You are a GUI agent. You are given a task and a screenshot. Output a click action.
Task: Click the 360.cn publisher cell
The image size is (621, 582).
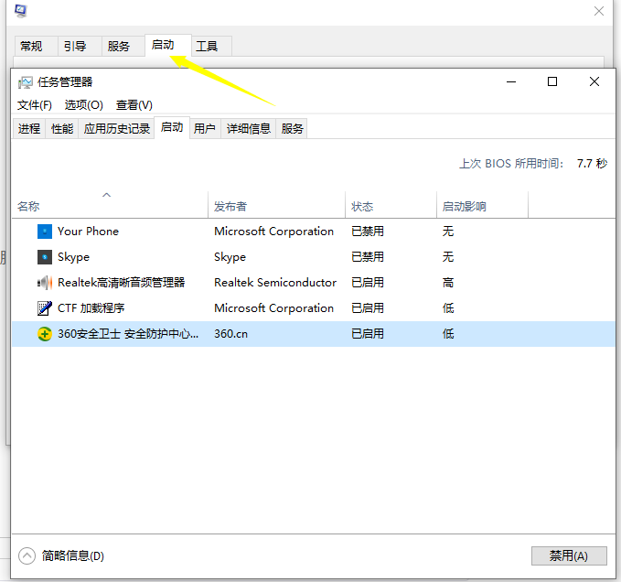(x=230, y=334)
